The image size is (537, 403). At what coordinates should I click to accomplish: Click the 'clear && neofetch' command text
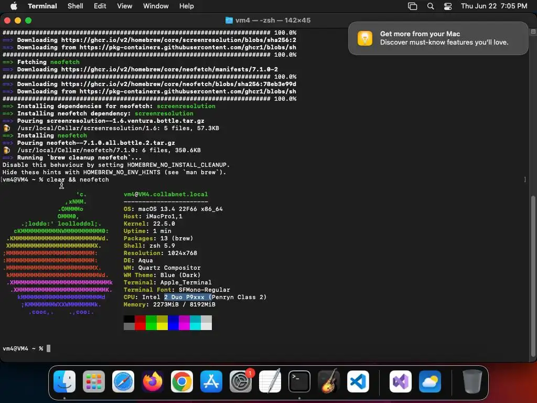coord(78,179)
